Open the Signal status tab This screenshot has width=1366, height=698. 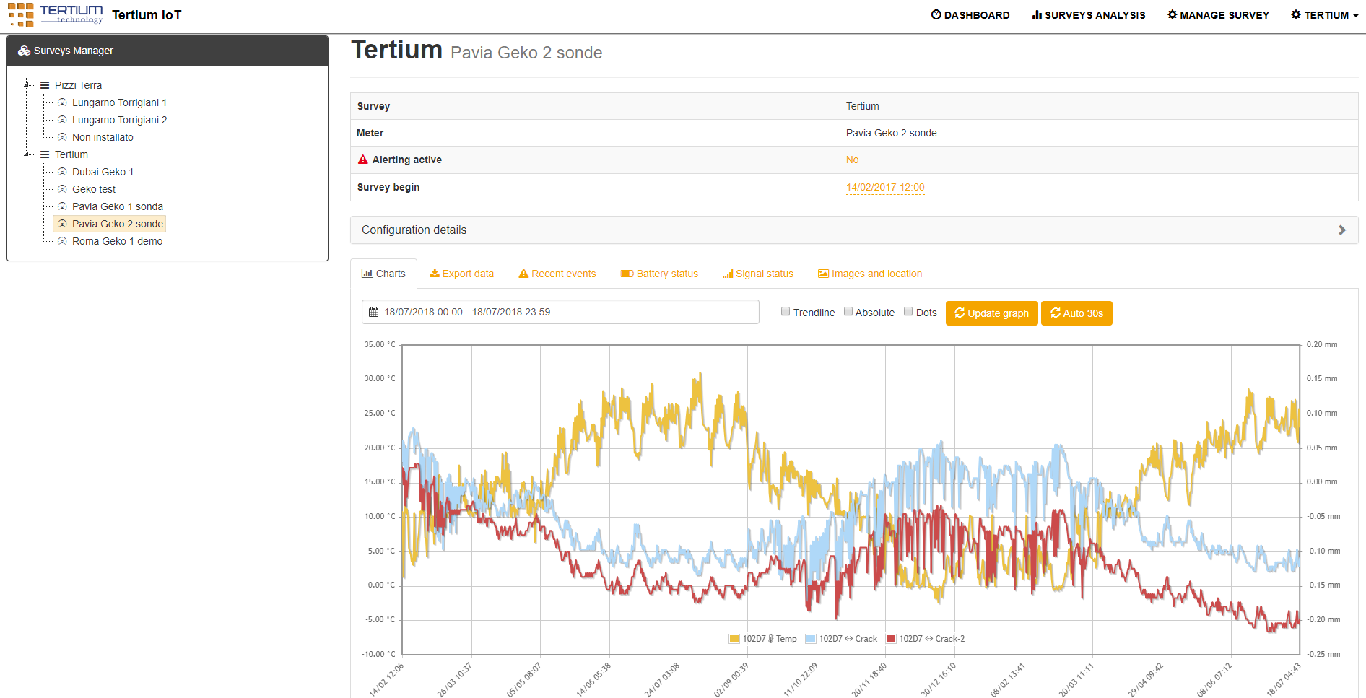pyautogui.click(x=757, y=274)
